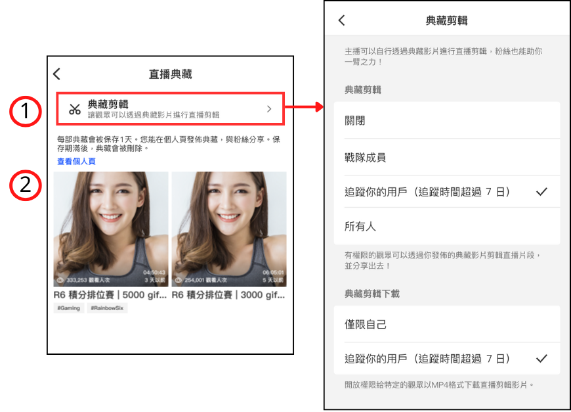Image resolution: width=571 pixels, height=412 pixels.
Task: Open the 典藏剪輯 settings row
Action: [x=171, y=108]
